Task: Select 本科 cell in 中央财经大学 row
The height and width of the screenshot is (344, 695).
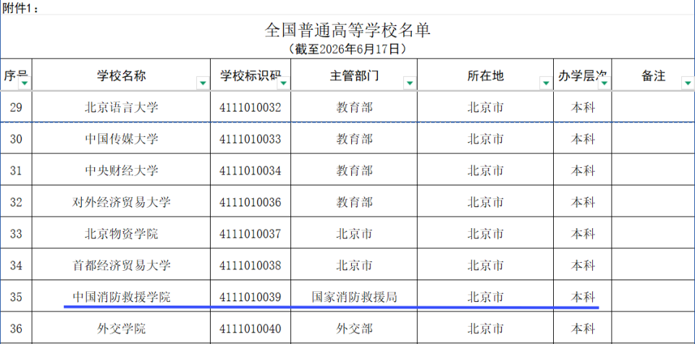Action: point(582,169)
